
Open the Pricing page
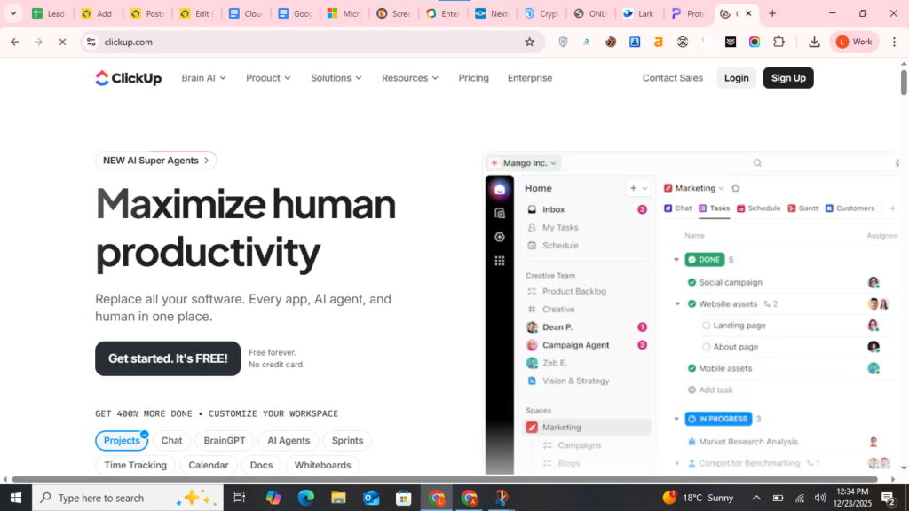pos(473,78)
